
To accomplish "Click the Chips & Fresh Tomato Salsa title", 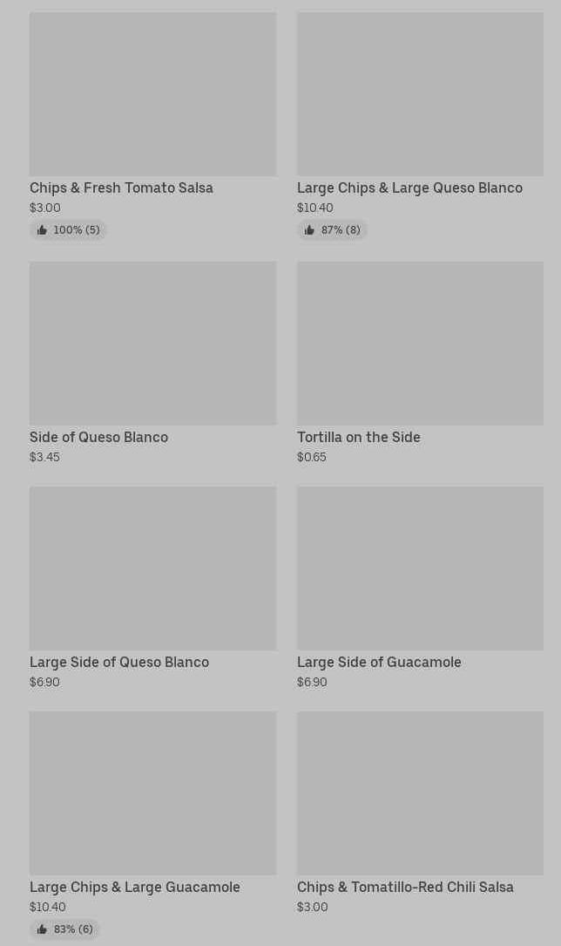I will tap(121, 188).
